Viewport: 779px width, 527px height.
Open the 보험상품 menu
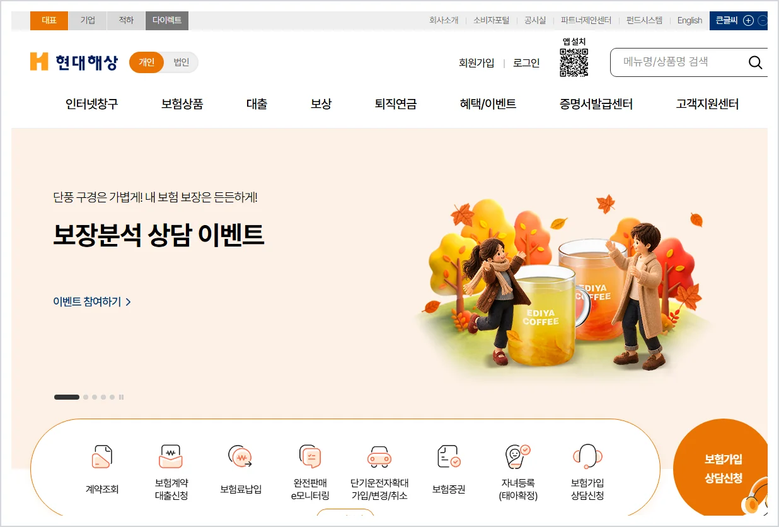[x=182, y=104]
